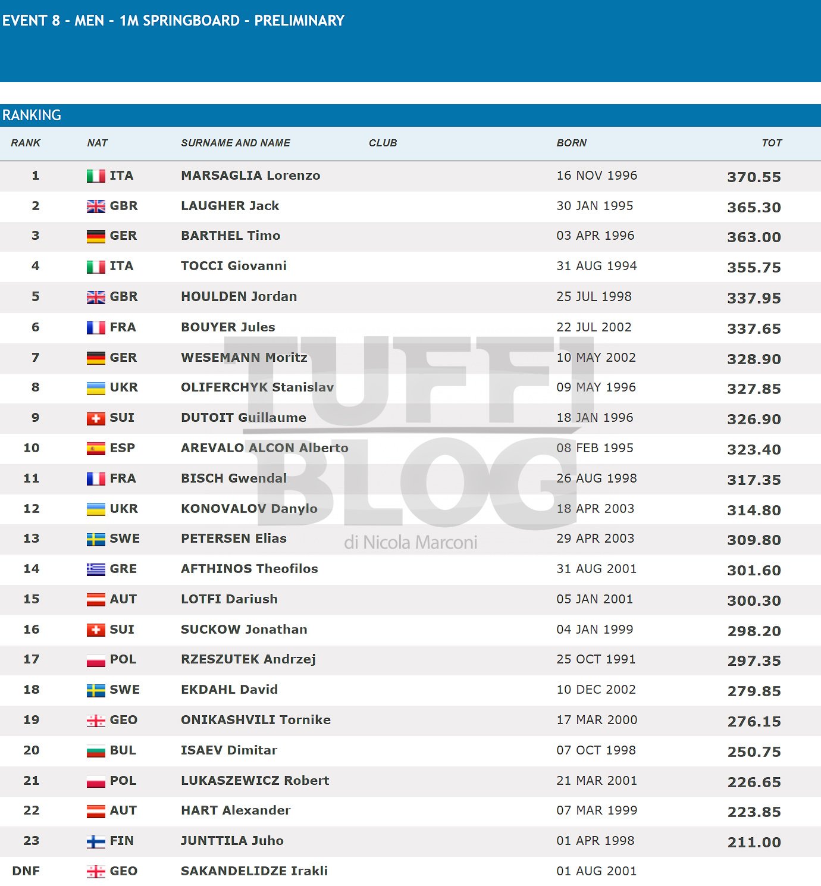Viewport: 821px width, 886px height.
Task: Click the DNF rank cell
Action: [26, 871]
